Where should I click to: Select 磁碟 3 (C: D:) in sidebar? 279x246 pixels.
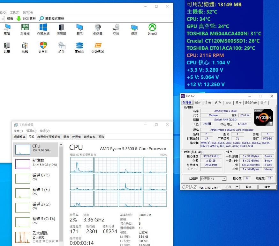pyautogui.click(x=36, y=222)
